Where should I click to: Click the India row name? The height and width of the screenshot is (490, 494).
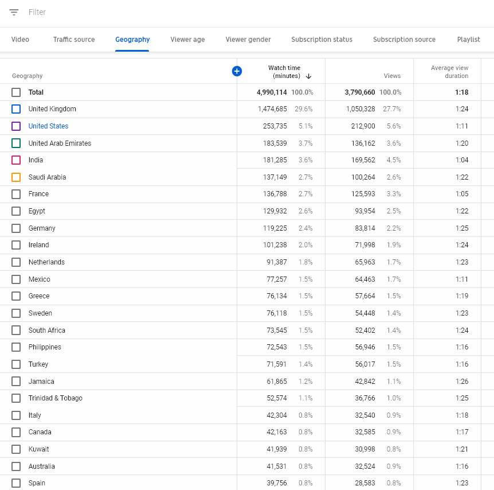pos(36,160)
